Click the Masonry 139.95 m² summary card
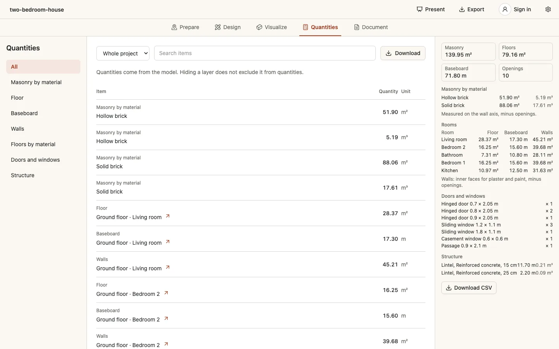This screenshot has height=349, width=559. 469,52
